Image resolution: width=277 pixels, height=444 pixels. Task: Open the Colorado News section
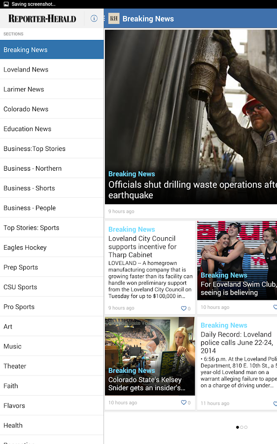click(x=52, y=109)
